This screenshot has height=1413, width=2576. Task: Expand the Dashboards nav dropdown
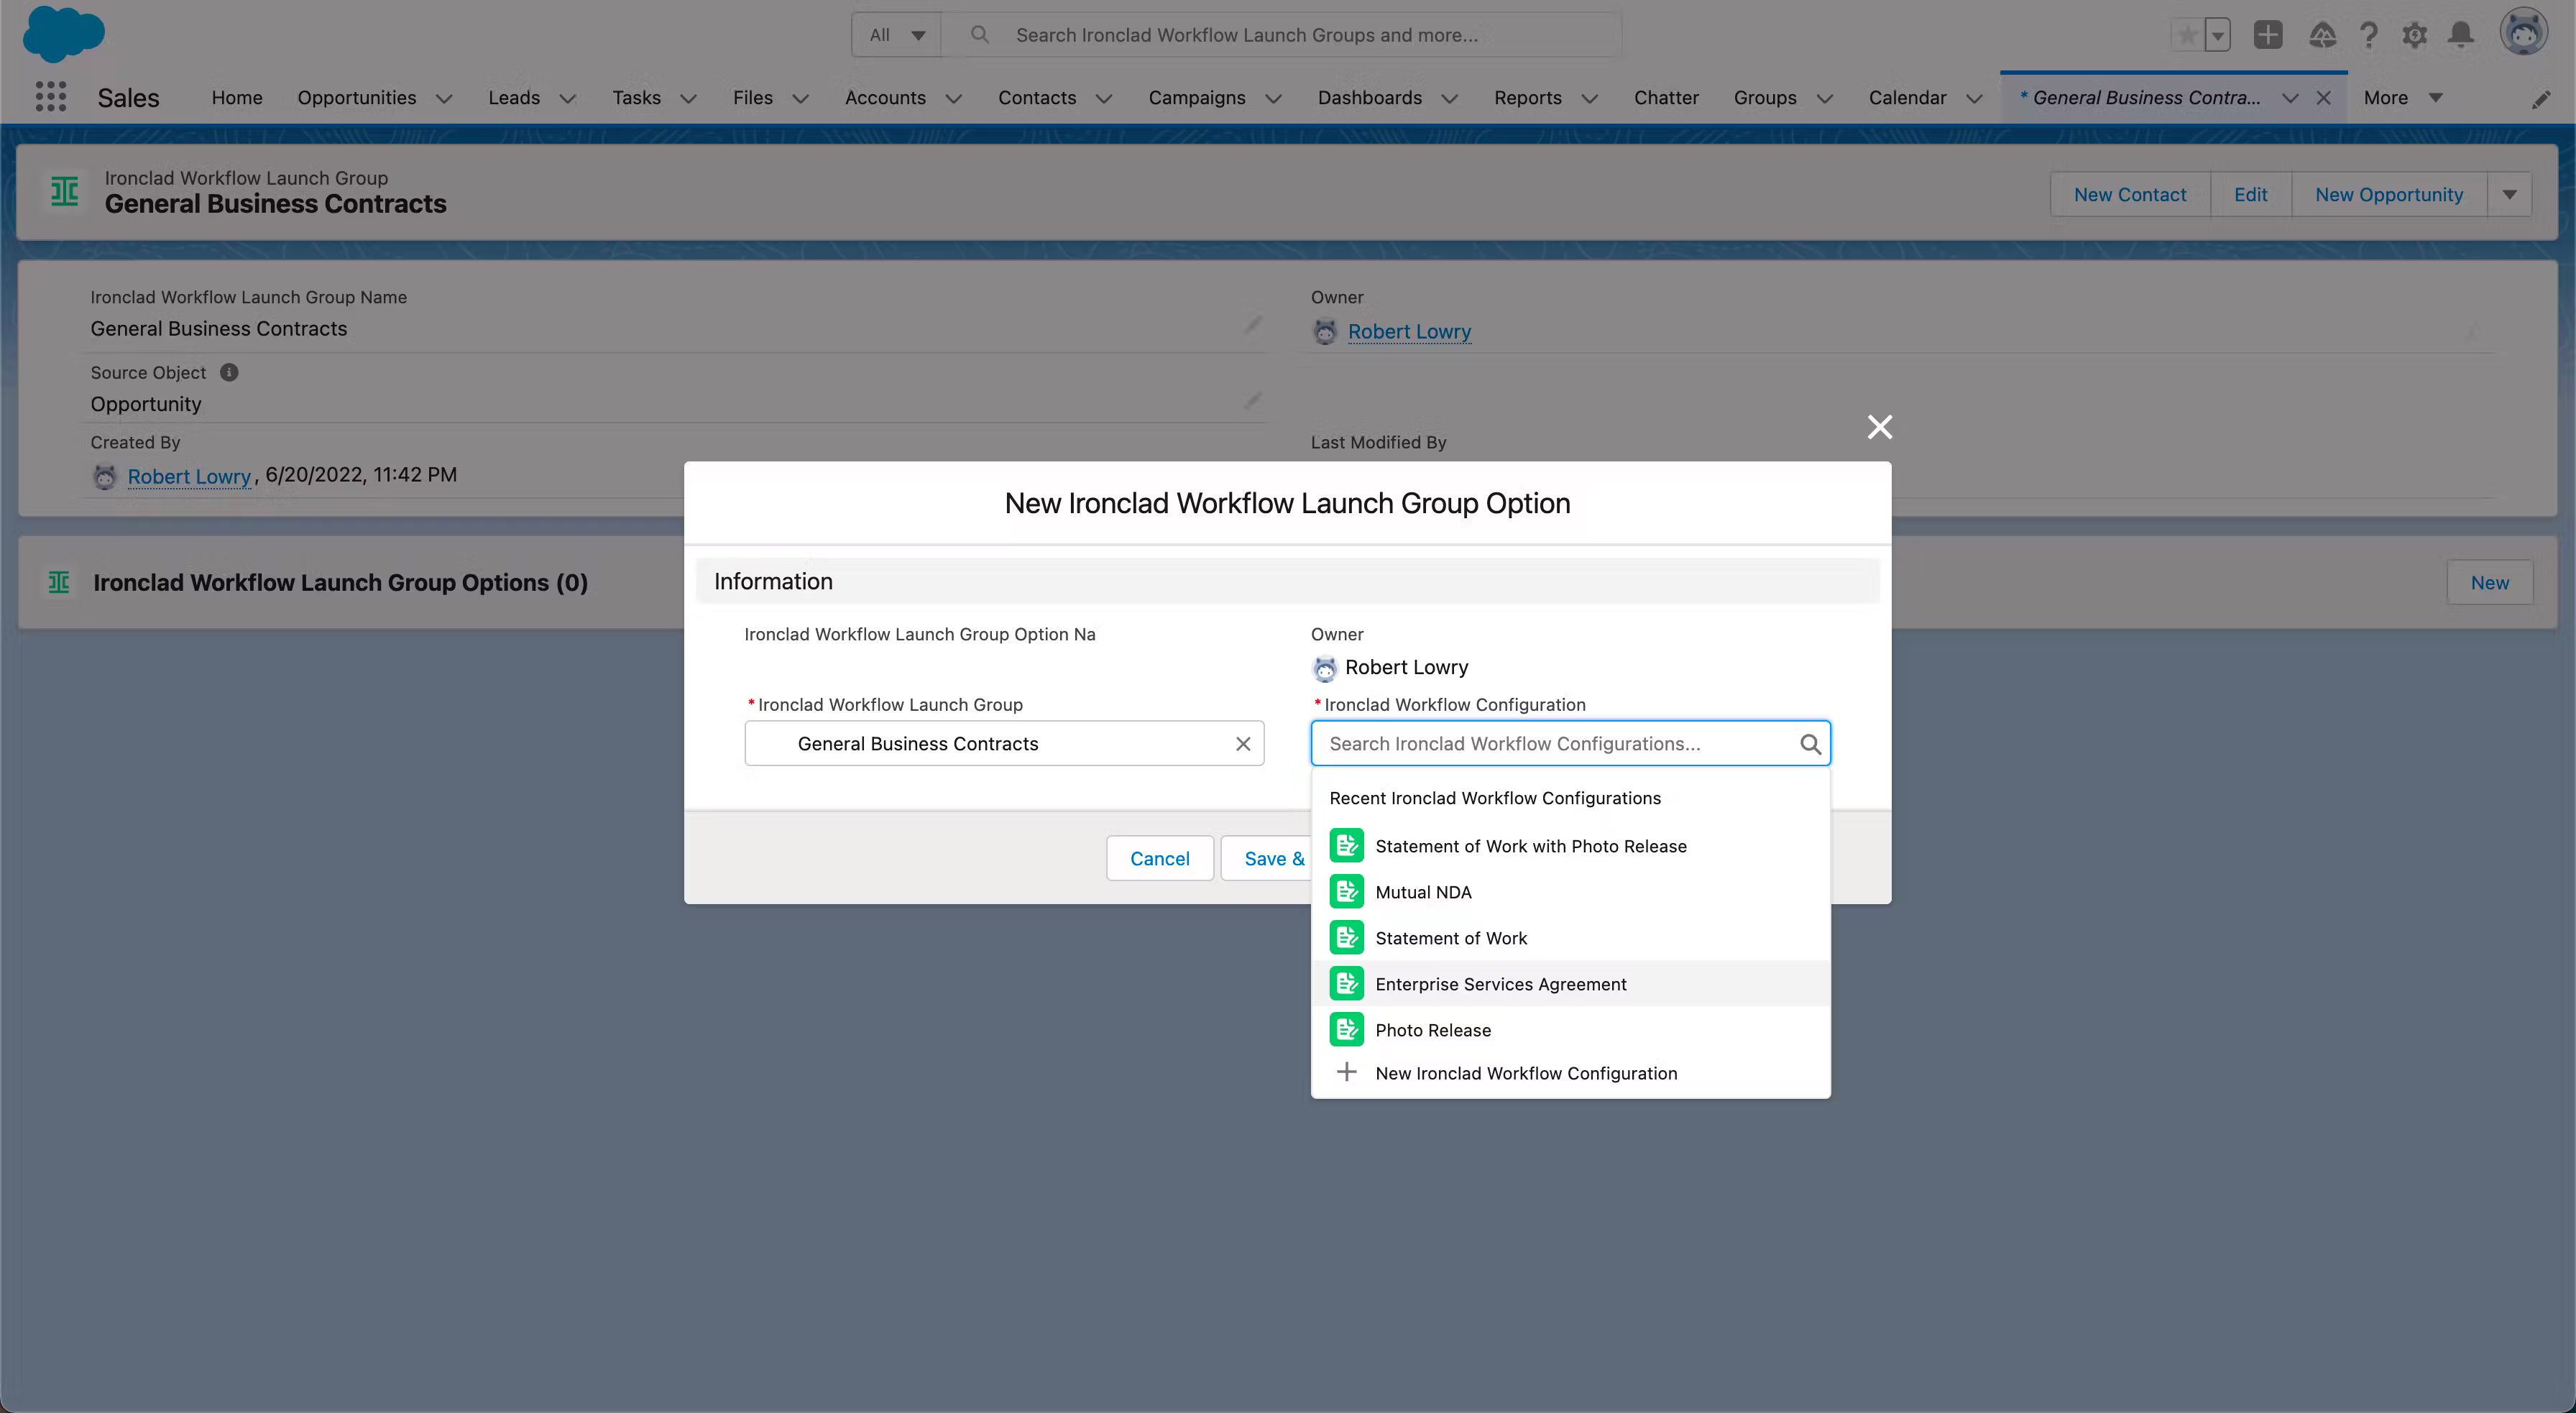click(x=1449, y=98)
